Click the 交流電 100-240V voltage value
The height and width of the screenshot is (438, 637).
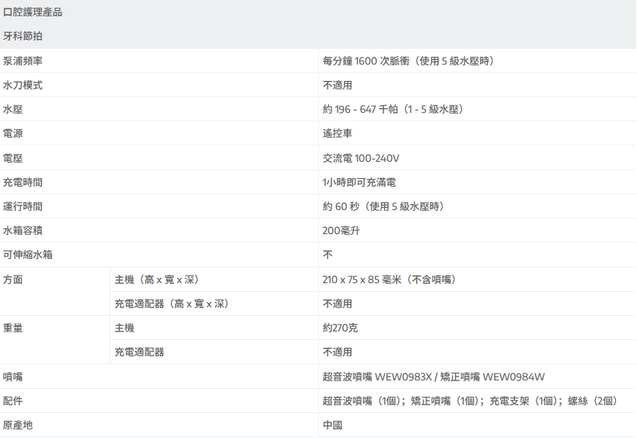[361, 158]
